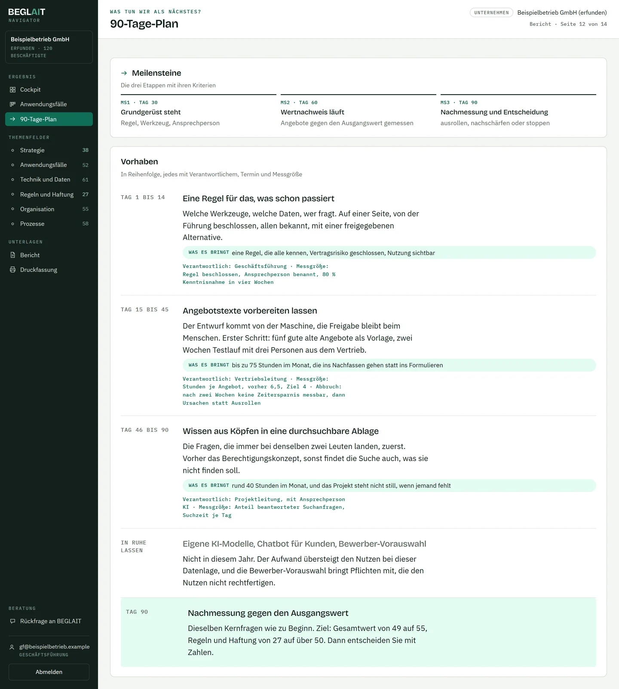
Task: Select Technik und Daten topic
Action: click(x=49, y=179)
